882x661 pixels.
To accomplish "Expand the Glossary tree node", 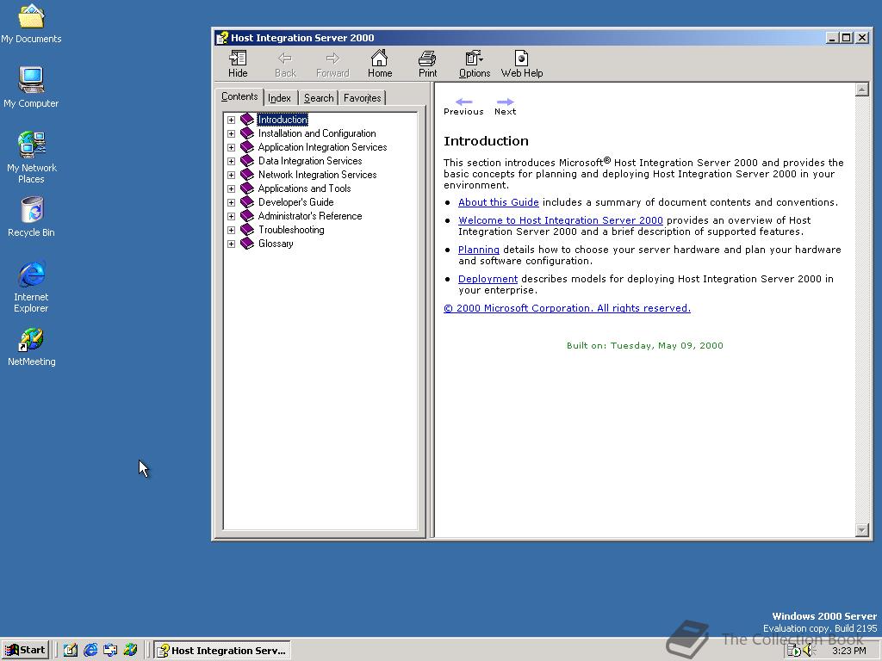I will [231, 244].
